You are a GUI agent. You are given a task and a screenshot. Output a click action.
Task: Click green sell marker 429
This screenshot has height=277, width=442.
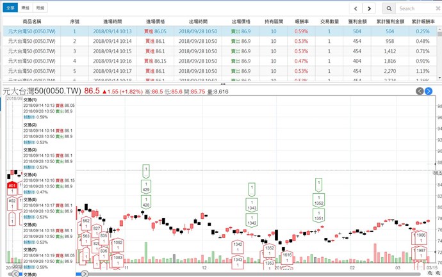pyautogui.click(x=146, y=190)
